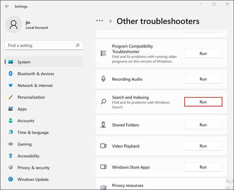Run the Search and Indexing troubleshooter
The image size is (234, 190).
coord(203,102)
